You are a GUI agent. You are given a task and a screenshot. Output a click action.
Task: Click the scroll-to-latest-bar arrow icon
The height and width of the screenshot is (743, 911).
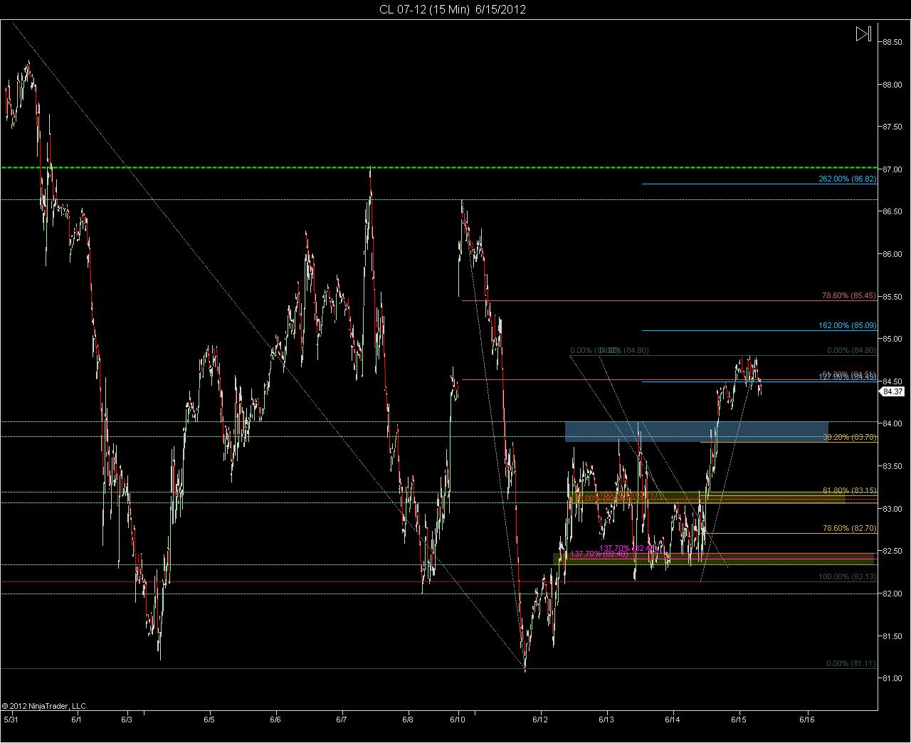point(863,34)
